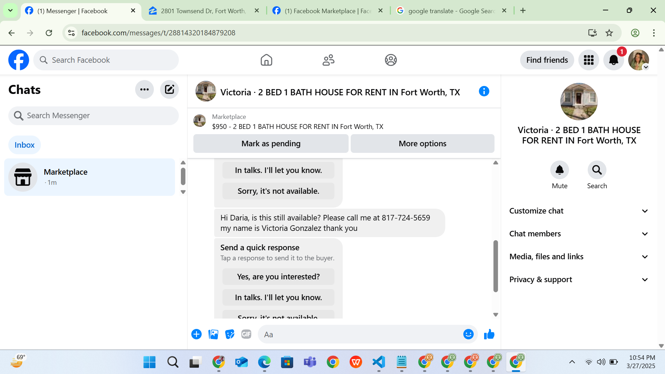The image size is (665, 374).
Task: Open more actions plus icon
Action: click(196, 334)
